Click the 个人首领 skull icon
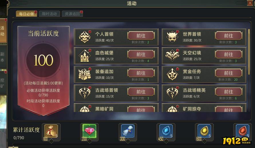Screen dimensions: 255x148 (84, 37)
